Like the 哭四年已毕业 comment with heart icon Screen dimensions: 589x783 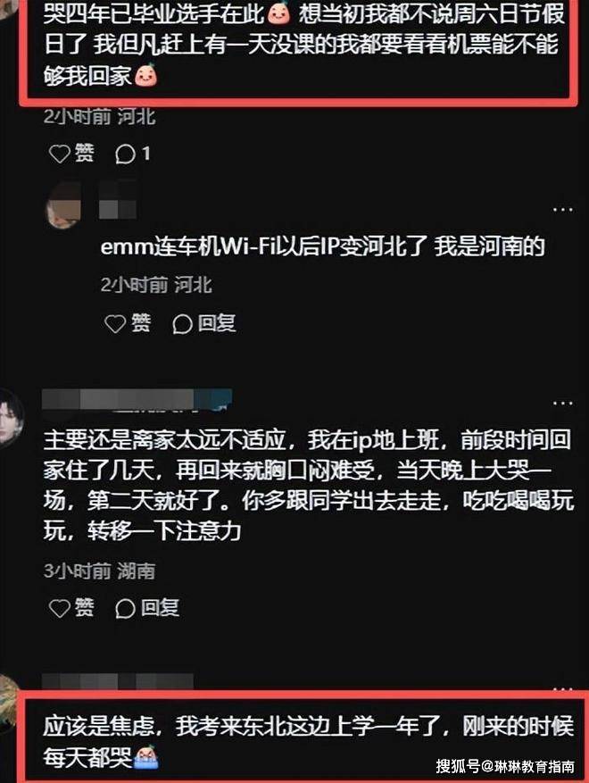pos(60,154)
